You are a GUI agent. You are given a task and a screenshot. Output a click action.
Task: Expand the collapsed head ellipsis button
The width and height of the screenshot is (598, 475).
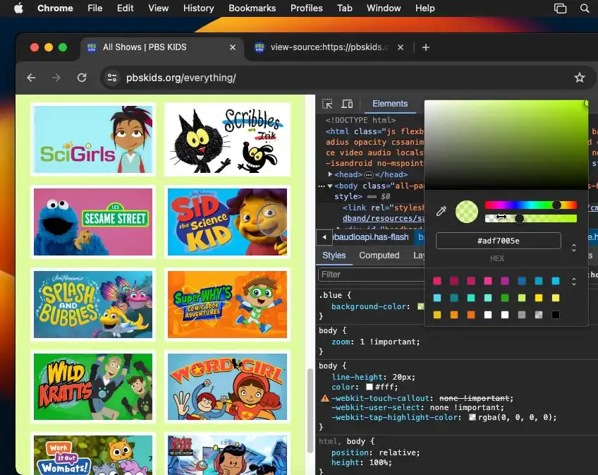[368, 175]
